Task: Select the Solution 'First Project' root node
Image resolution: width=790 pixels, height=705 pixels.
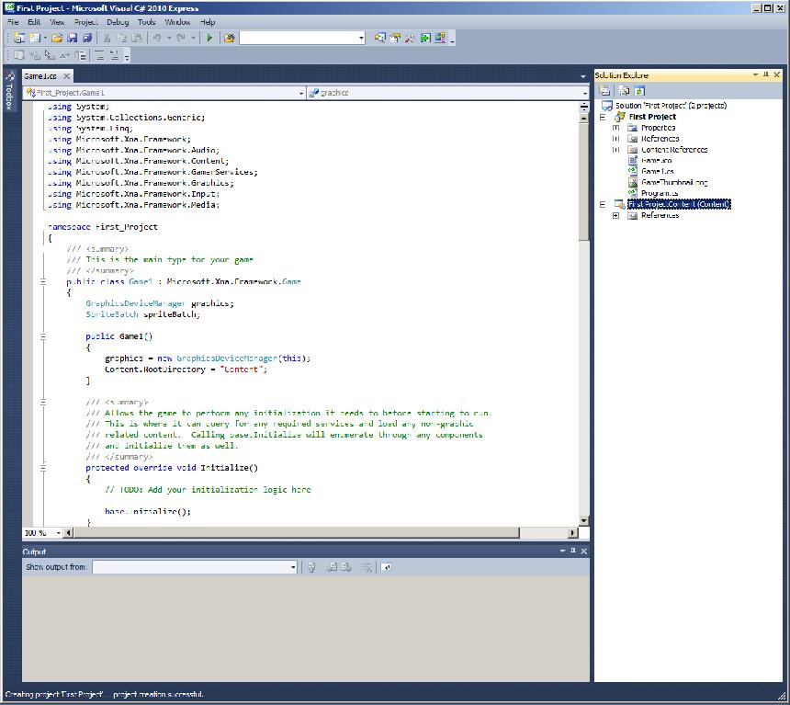Action: (x=671, y=106)
